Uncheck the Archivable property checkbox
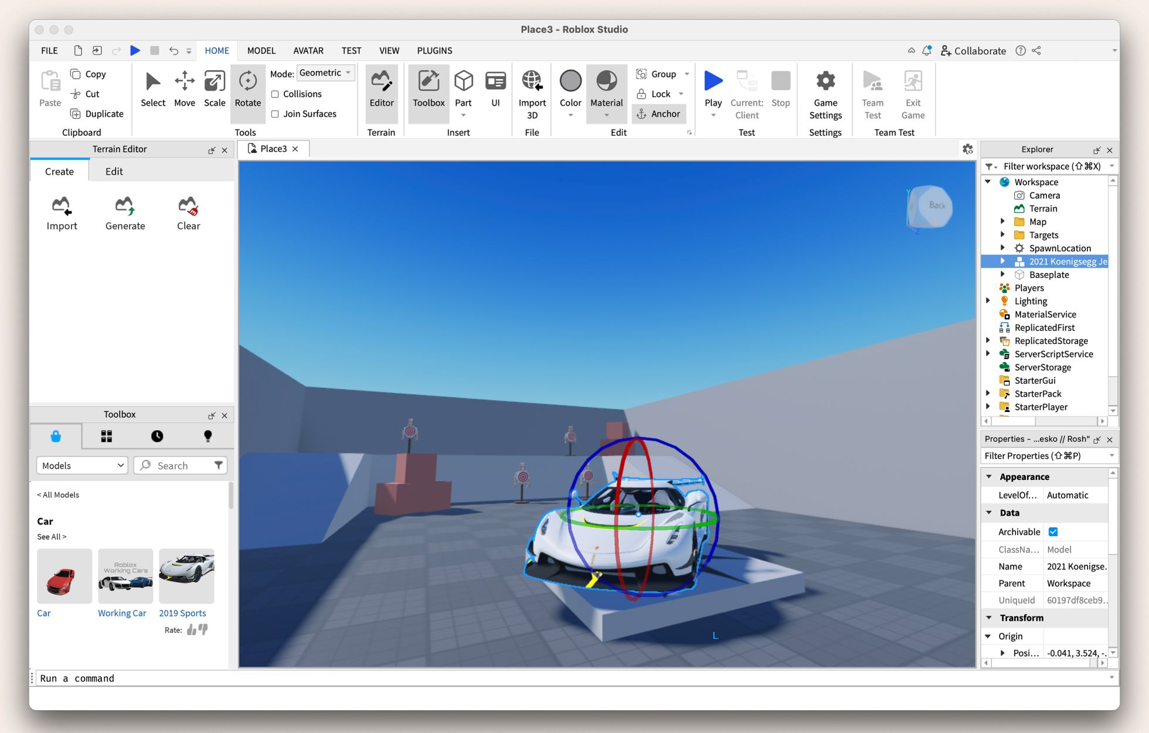 tap(1053, 532)
